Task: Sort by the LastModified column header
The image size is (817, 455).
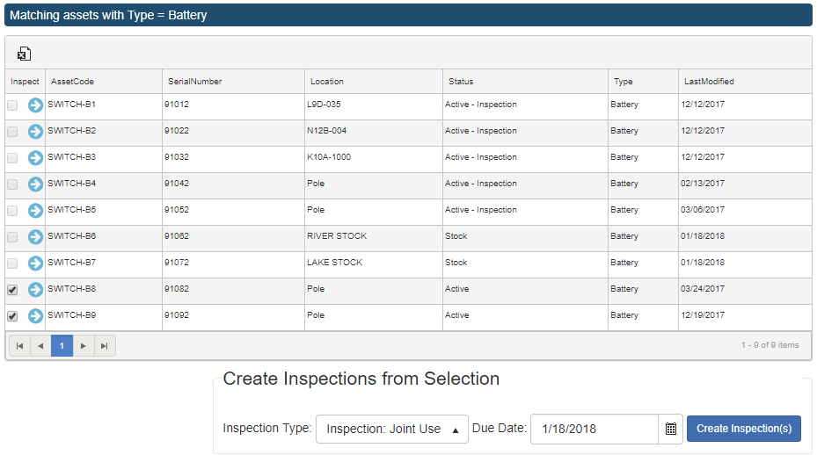Action: (709, 82)
